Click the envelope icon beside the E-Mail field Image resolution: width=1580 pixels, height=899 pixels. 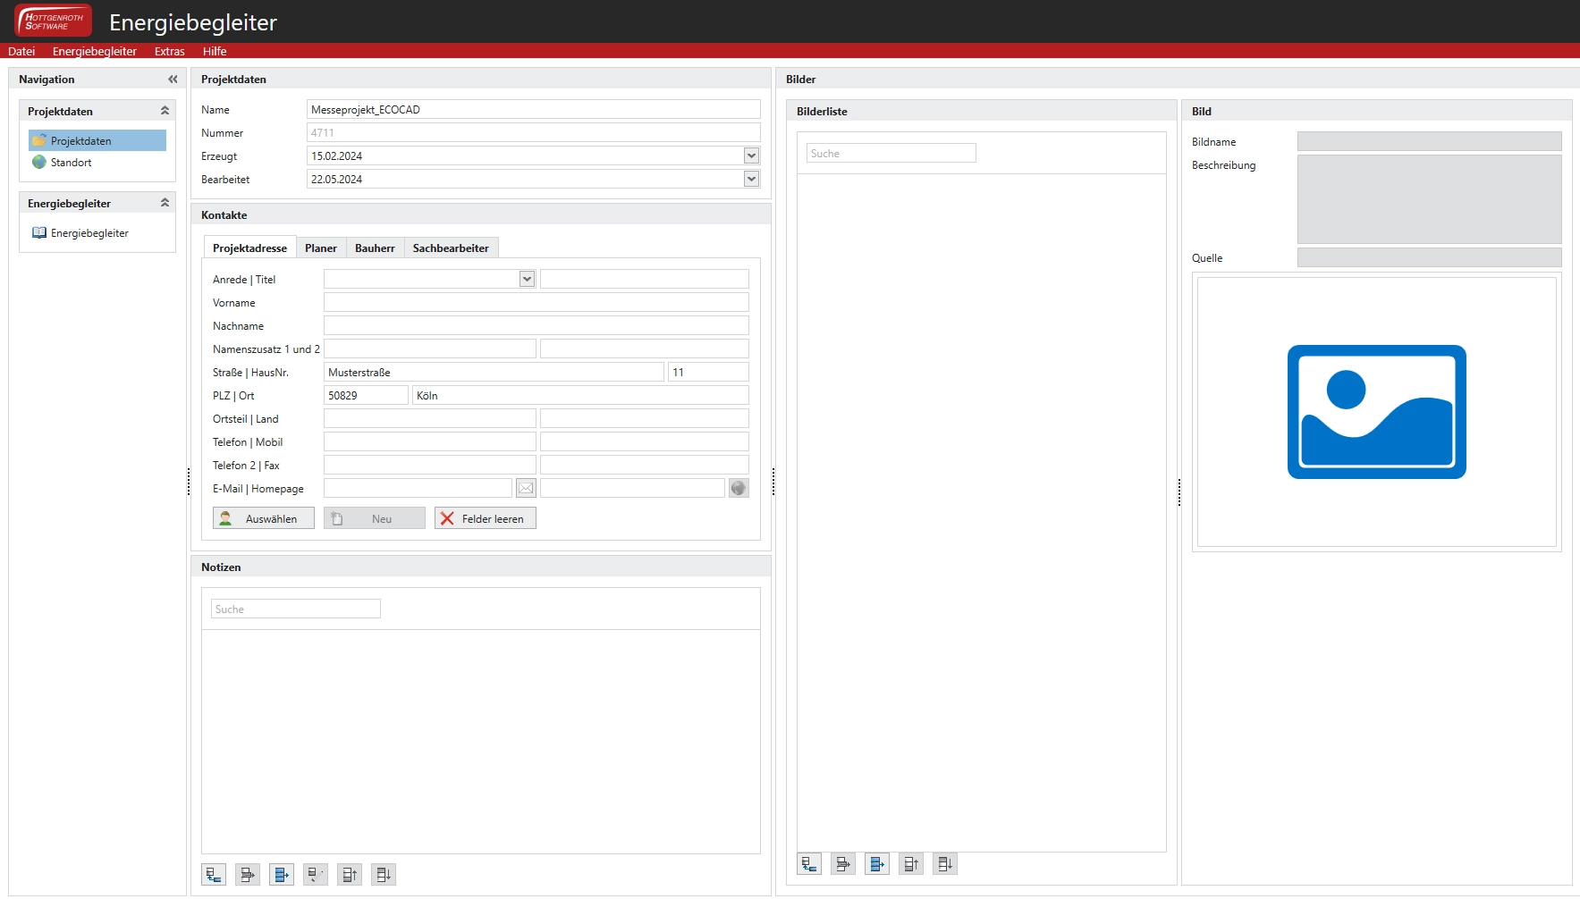526,488
